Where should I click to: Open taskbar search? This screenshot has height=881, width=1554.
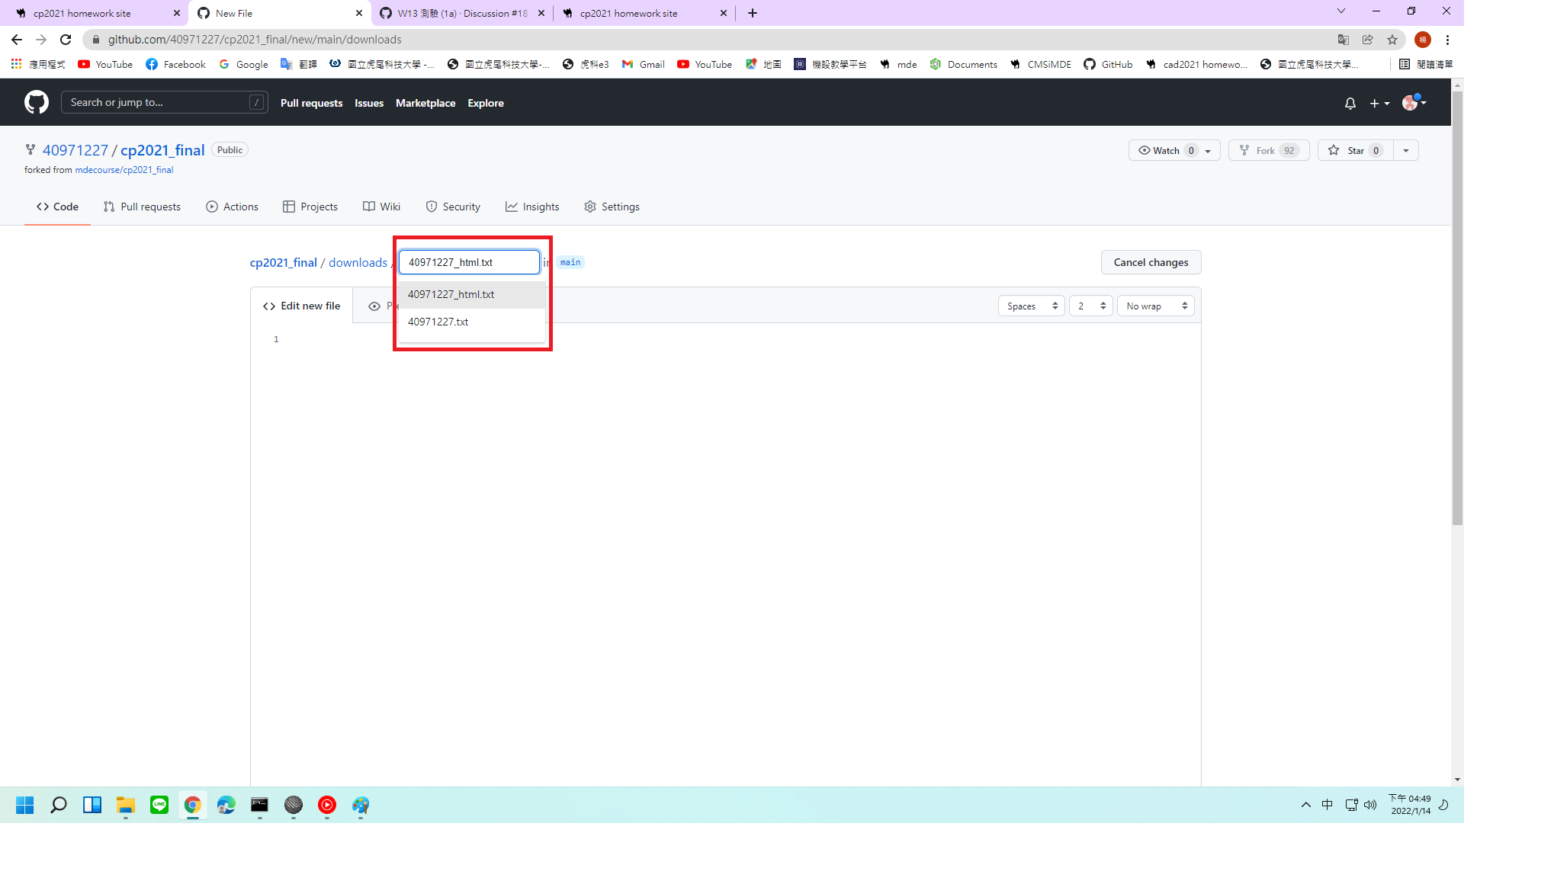(x=58, y=805)
